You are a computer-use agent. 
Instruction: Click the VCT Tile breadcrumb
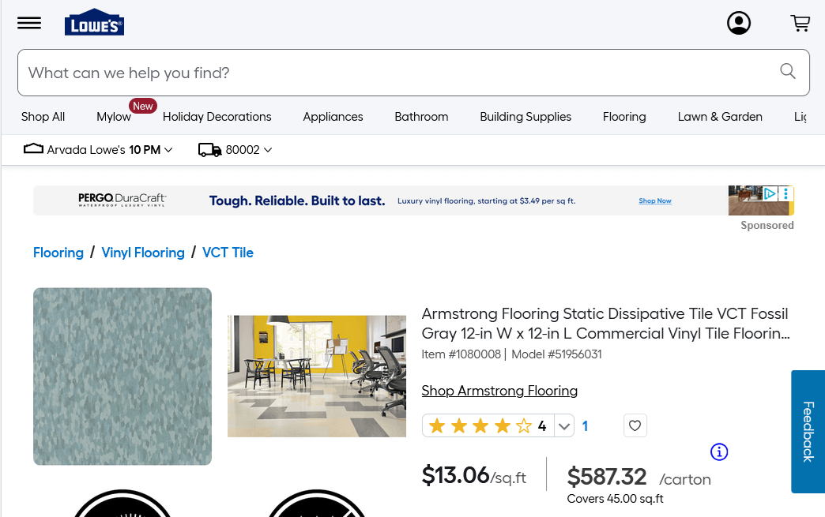[x=228, y=253]
